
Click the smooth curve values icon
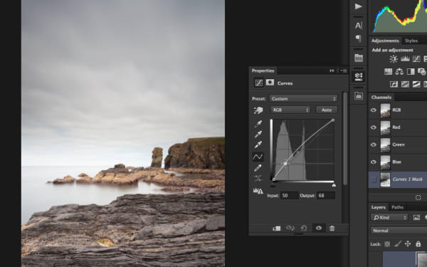click(258, 179)
